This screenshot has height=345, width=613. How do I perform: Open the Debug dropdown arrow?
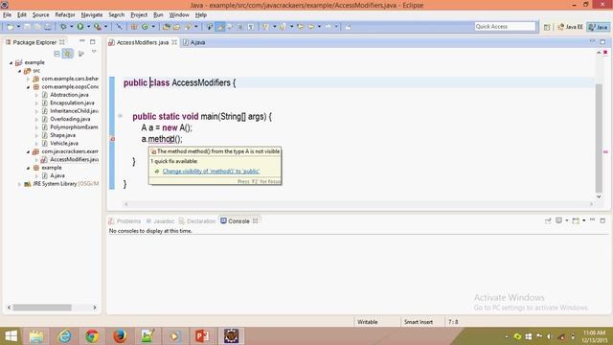(72, 27)
